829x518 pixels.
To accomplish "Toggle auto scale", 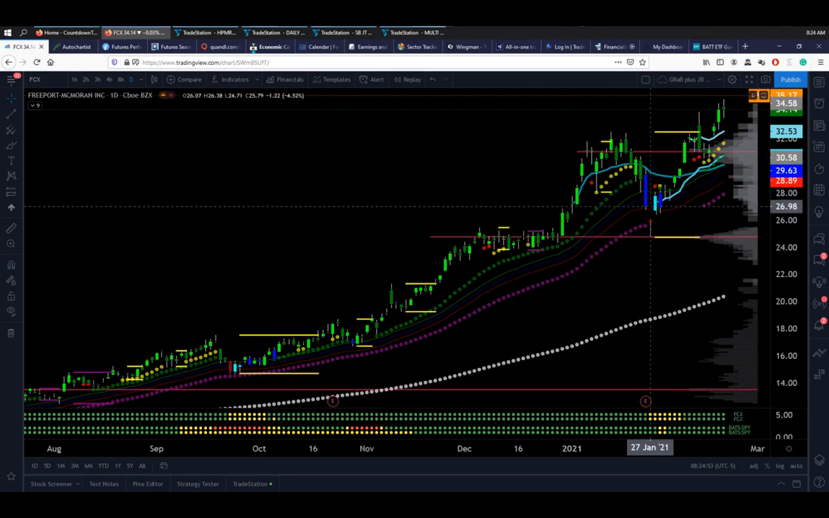I will 796,466.
